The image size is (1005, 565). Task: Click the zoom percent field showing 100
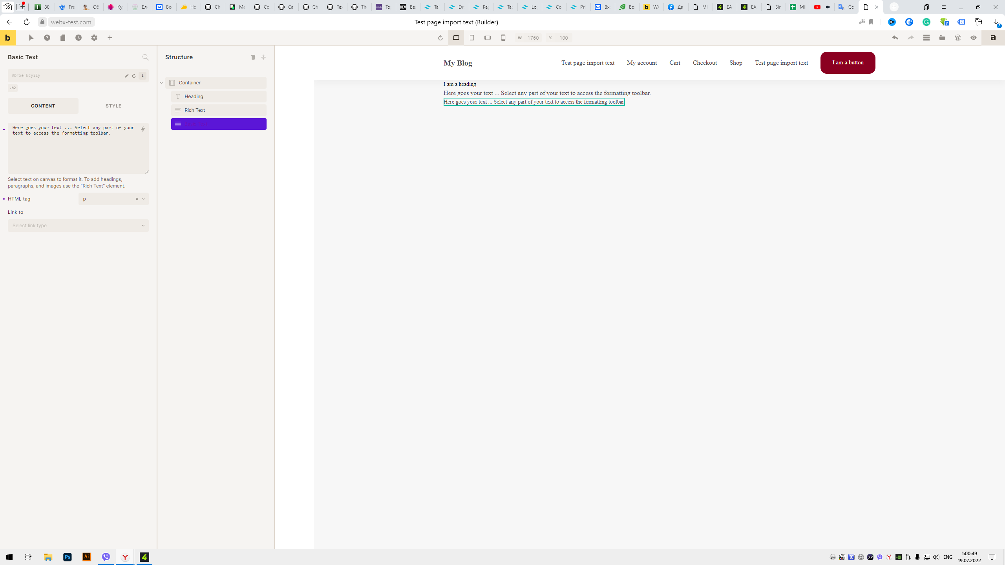(x=559, y=38)
